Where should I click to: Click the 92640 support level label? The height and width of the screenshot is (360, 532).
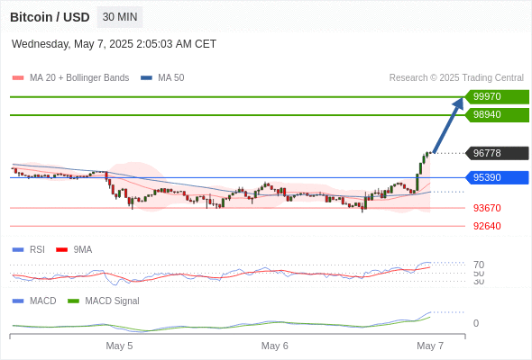click(x=487, y=226)
